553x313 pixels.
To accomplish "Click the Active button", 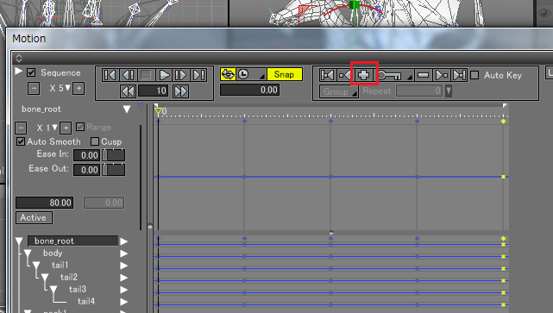I will click(34, 217).
